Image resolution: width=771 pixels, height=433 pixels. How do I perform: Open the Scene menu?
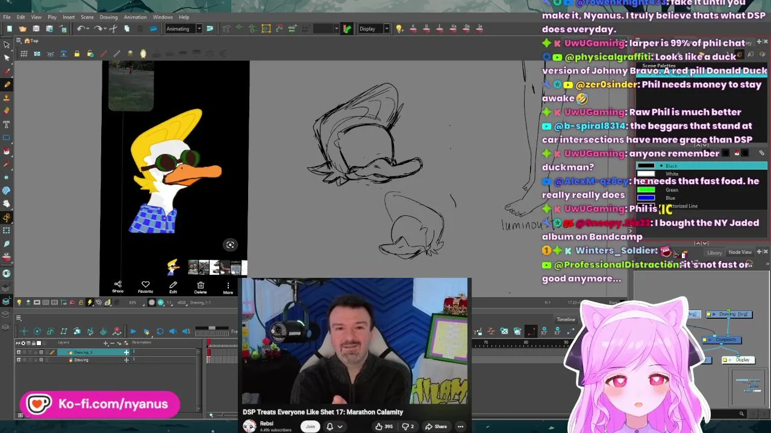pos(87,17)
